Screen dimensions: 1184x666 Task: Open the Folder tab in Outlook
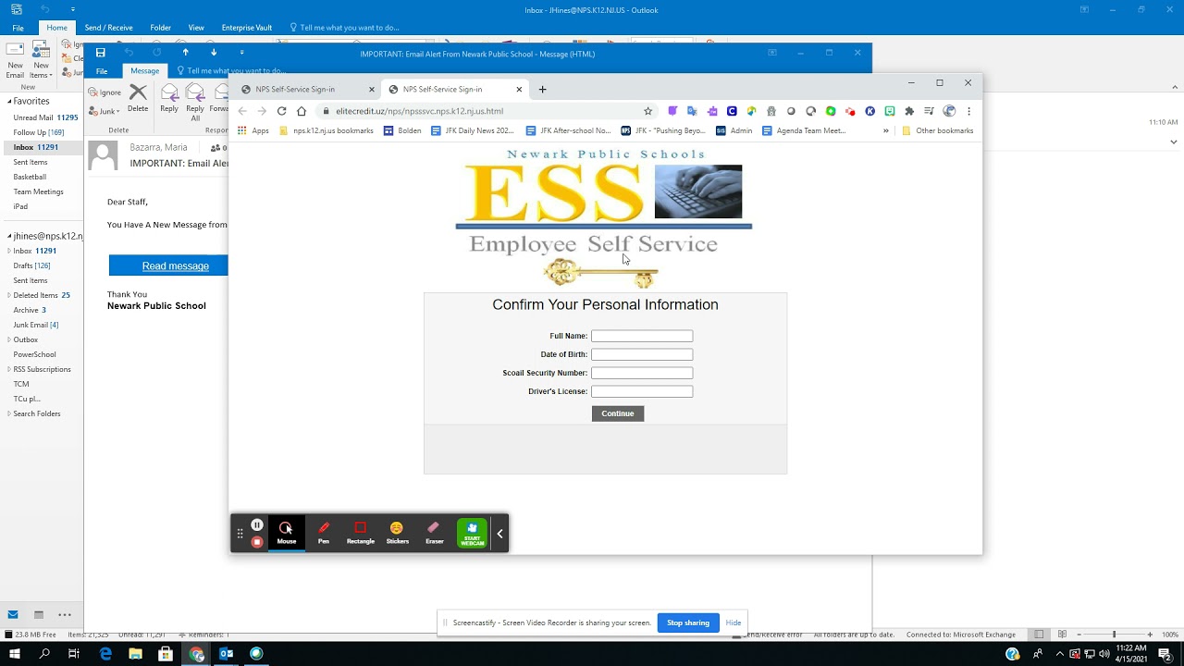coord(161,28)
